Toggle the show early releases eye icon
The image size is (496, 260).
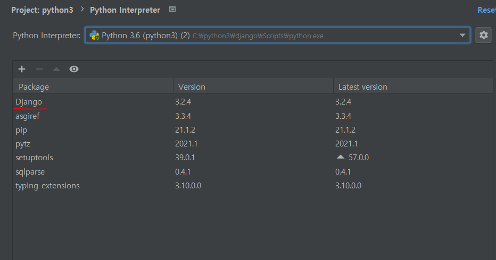coord(74,69)
